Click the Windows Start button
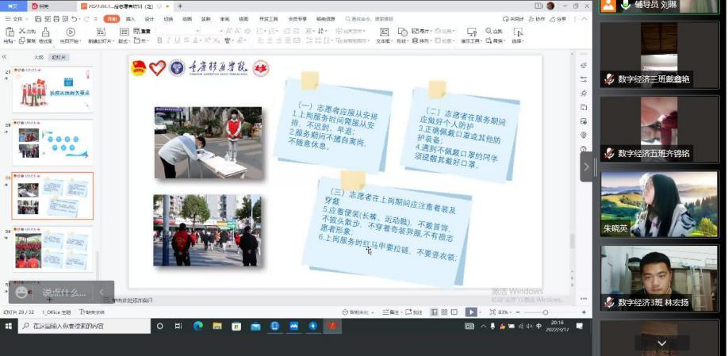Viewport: 728px width, 356px height. pos(9,326)
